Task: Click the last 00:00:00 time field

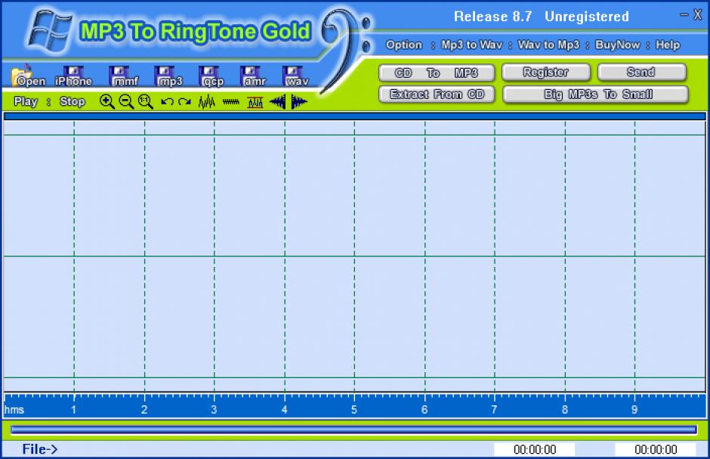Action: (x=655, y=449)
